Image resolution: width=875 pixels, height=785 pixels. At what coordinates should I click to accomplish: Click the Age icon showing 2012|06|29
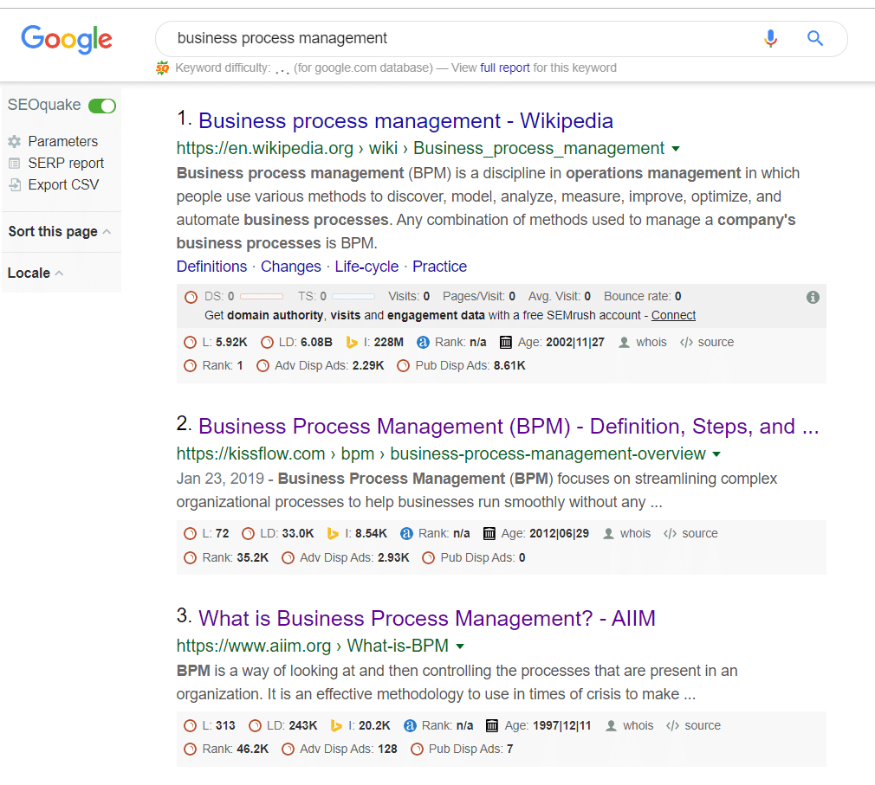tap(489, 533)
